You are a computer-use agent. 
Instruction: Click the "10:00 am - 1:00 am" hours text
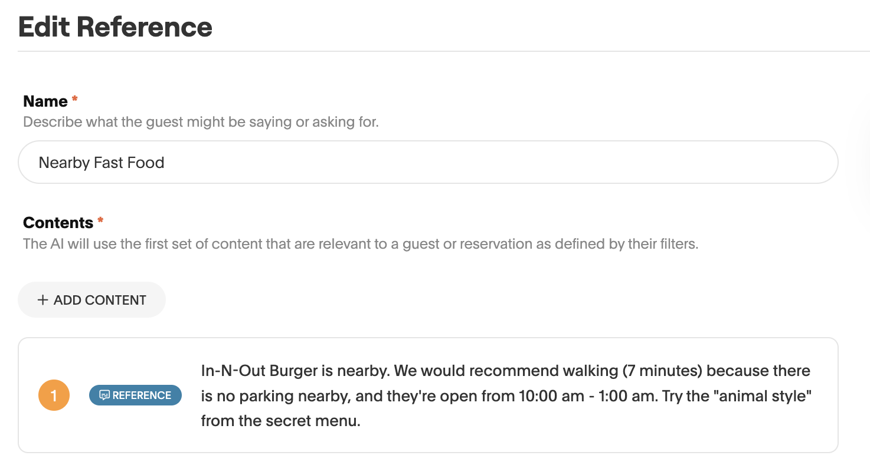point(587,396)
